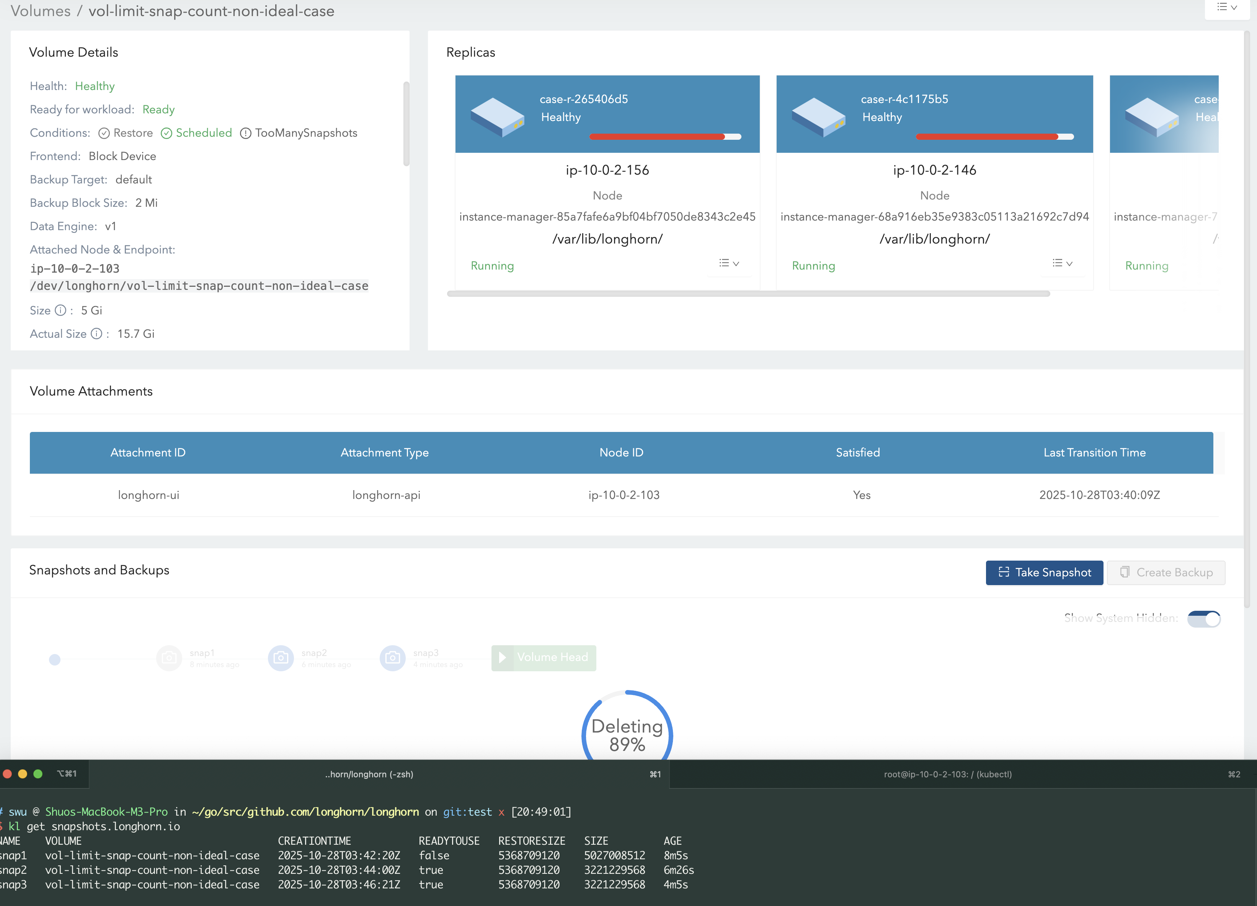
Task: Go to Volumes via breadcrumb link
Action: point(41,11)
